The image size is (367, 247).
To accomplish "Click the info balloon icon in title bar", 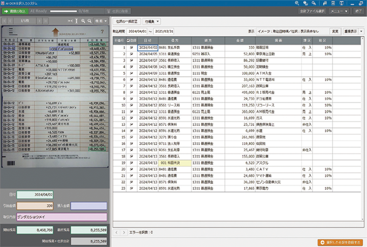I will 306,3.
